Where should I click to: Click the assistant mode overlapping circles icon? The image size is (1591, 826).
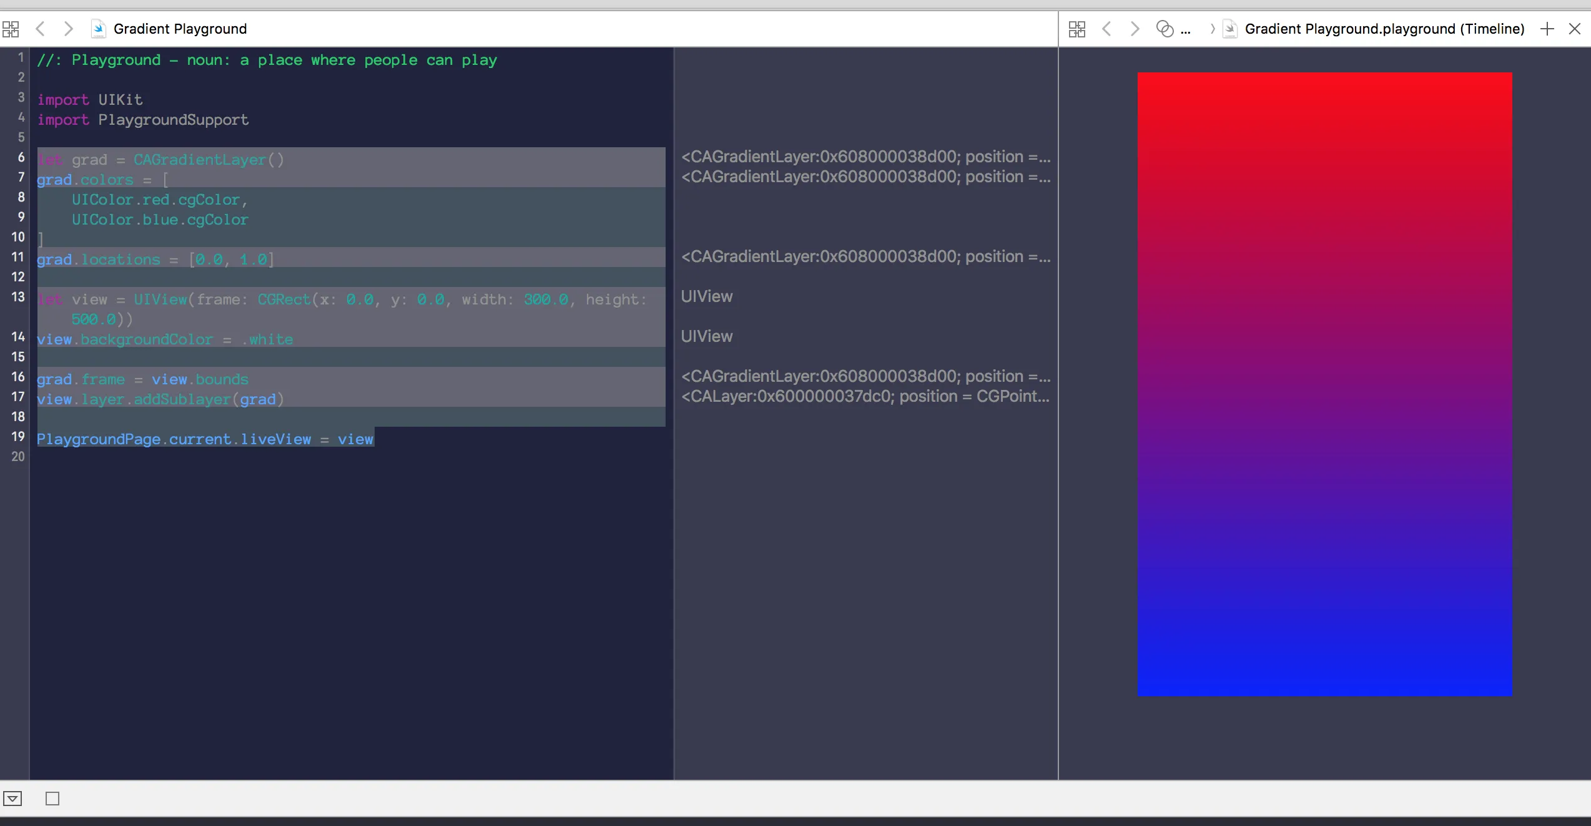point(1165,29)
